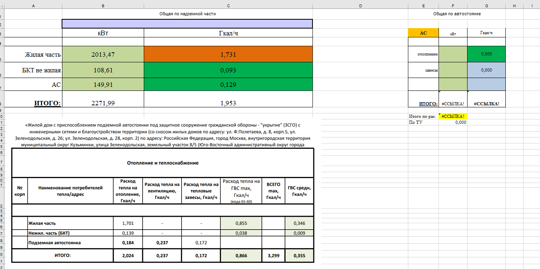Click the Отопление и теплоснабжение table title
The image size is (540, 269).
click(163, 163)
